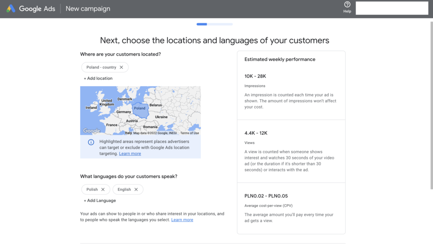Click 'What languages do your customers speak?' heading

coord(129,176)
